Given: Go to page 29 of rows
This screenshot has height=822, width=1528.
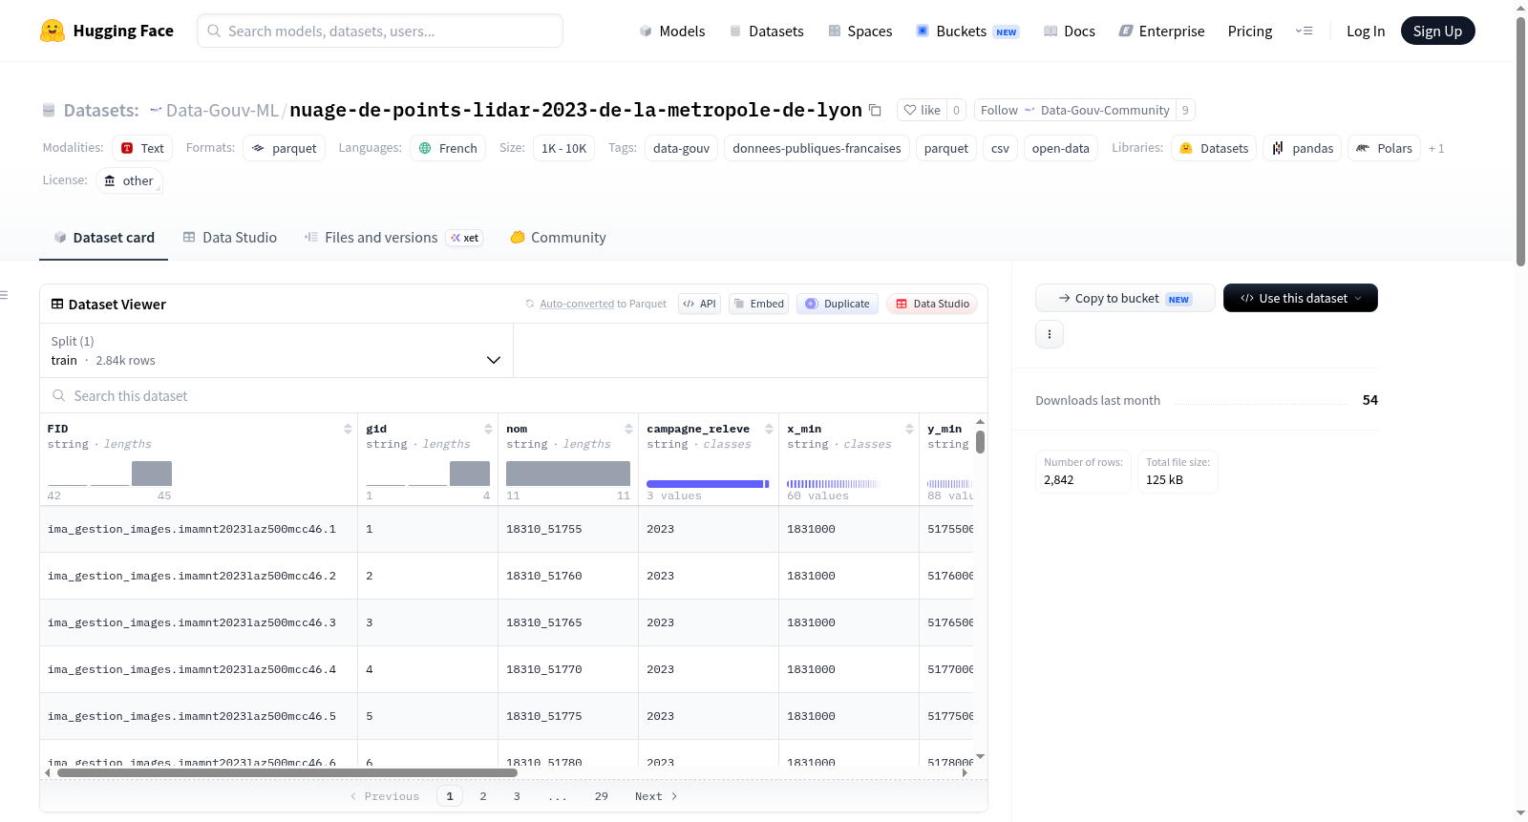Looking at the screenshot, I should pyautogui.click(x=602, y=796).
